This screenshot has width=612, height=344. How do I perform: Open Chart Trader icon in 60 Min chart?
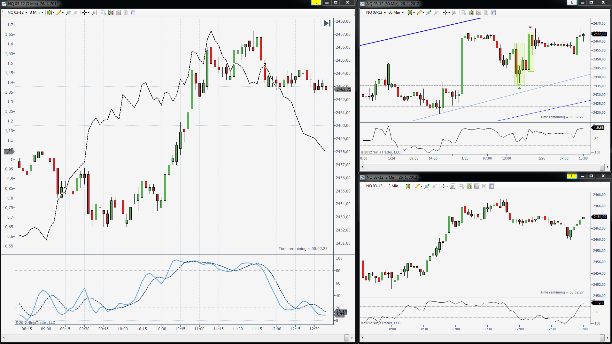click(x=464, y=12)
